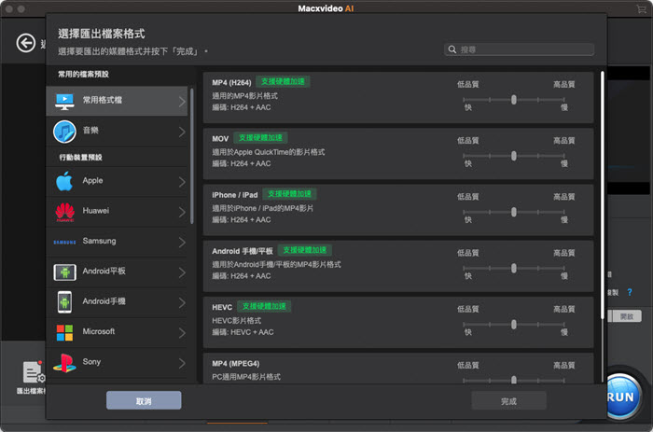Click 支援硬體加速 badge on MP4 (H264)
This screenshot has width=653, height=432.
(283, 82)
